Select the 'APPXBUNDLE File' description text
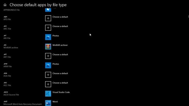This screenshot has width=189, height=106. (12, 10)
